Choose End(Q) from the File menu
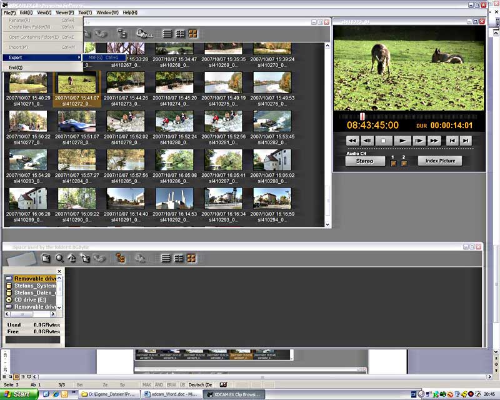The width and height of the screenshot is (500, 400). (x=16, y=67)
